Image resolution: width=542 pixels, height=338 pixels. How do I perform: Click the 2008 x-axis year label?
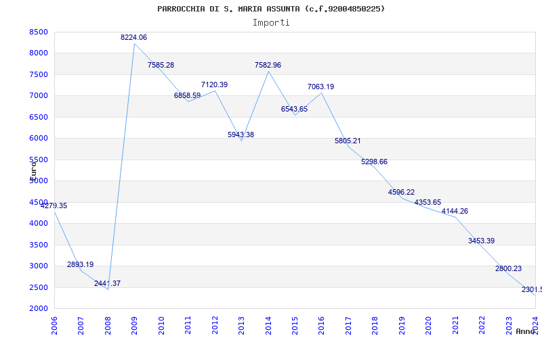pyautogui.click(x=108, y=326)
